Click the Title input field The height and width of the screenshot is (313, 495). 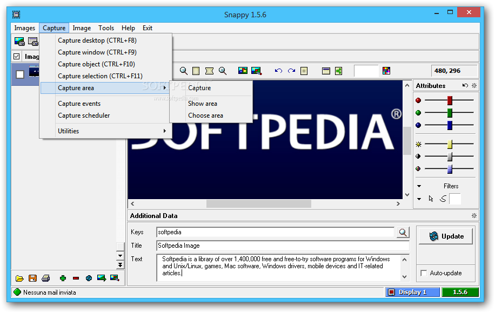pos(283,246)
